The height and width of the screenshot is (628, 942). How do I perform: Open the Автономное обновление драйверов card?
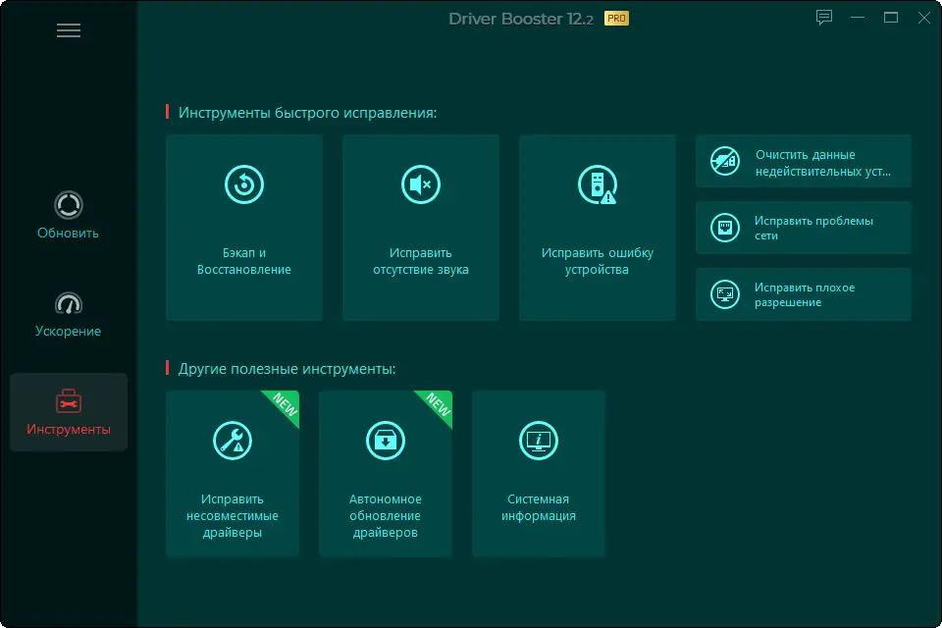click(x=385, y=474)
